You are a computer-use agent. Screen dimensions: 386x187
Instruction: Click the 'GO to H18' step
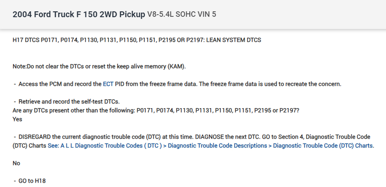click(32, 181)
